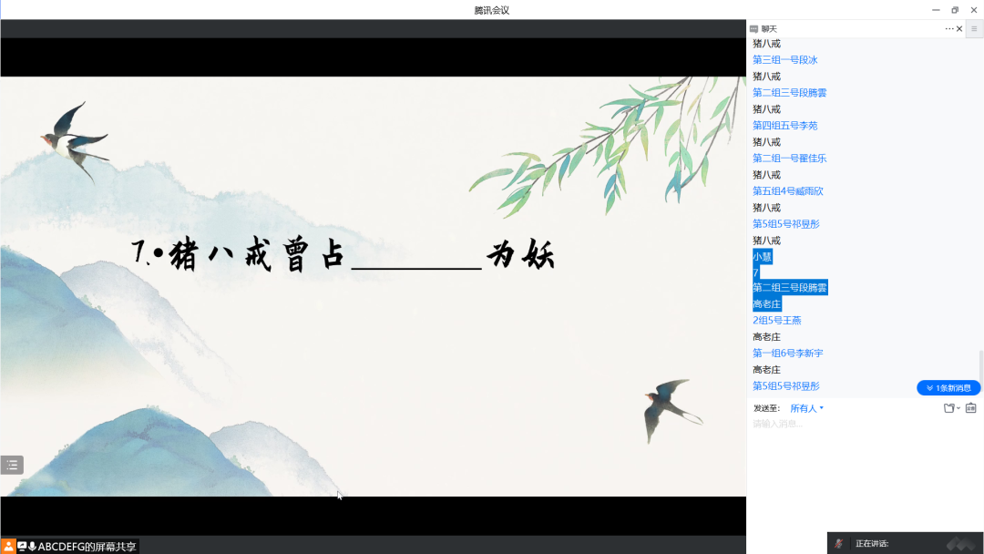984x554 pixels.
Task: Click the muted speaker icon beside 正在讲话
Action: point(839,543)
